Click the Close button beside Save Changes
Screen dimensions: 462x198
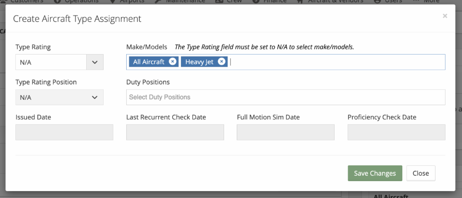421,173
